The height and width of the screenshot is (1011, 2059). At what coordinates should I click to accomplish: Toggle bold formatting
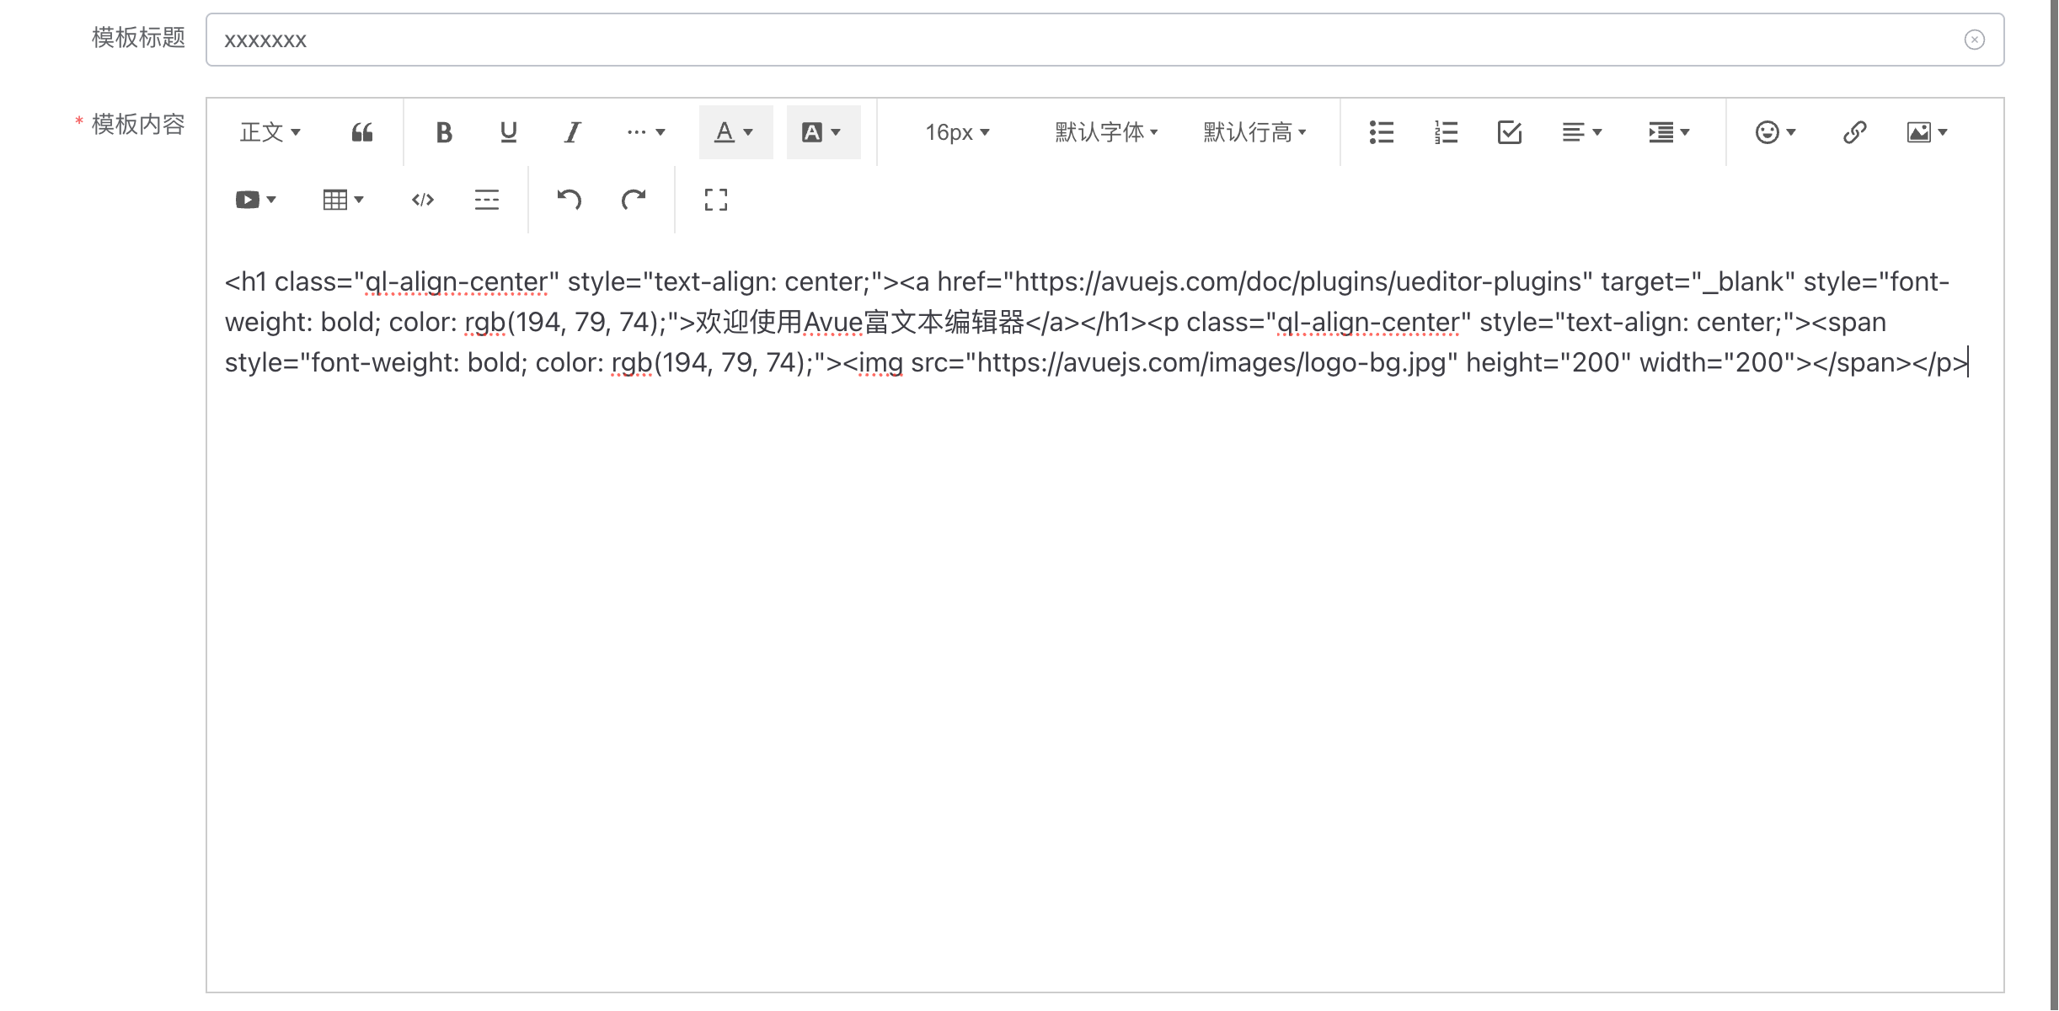(444, 132)
